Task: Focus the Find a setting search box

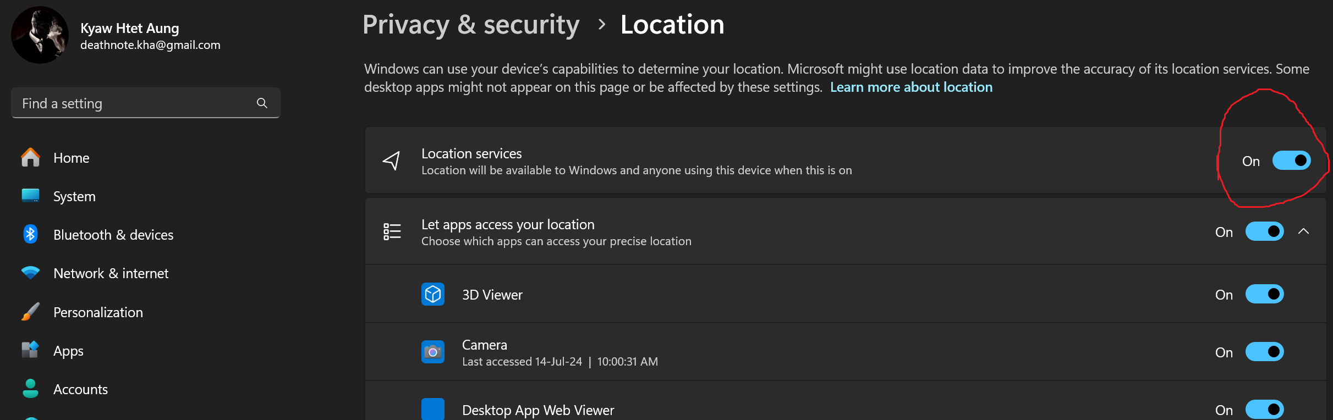Action: (x=146, y=103)
